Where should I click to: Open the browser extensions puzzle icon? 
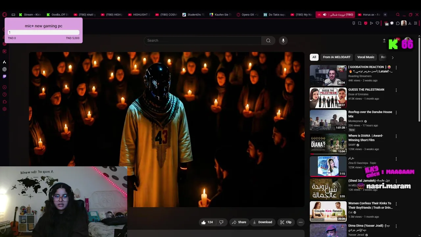398,23
